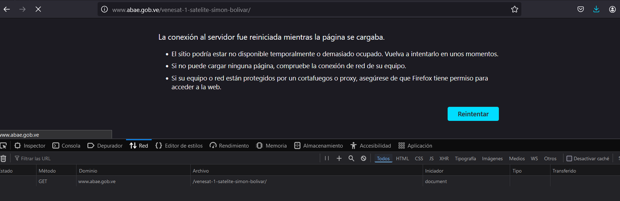The width and height of the screenshot is (620, 201).
Task: Open the Rendimiento tab
Action: tap(229, 146)
